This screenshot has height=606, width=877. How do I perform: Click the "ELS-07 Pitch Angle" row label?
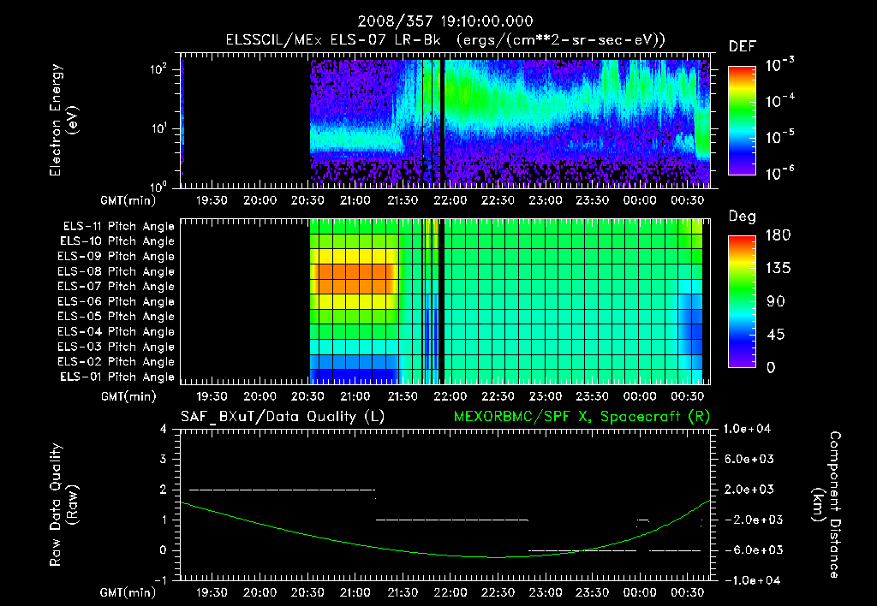(x=116, y=287)
